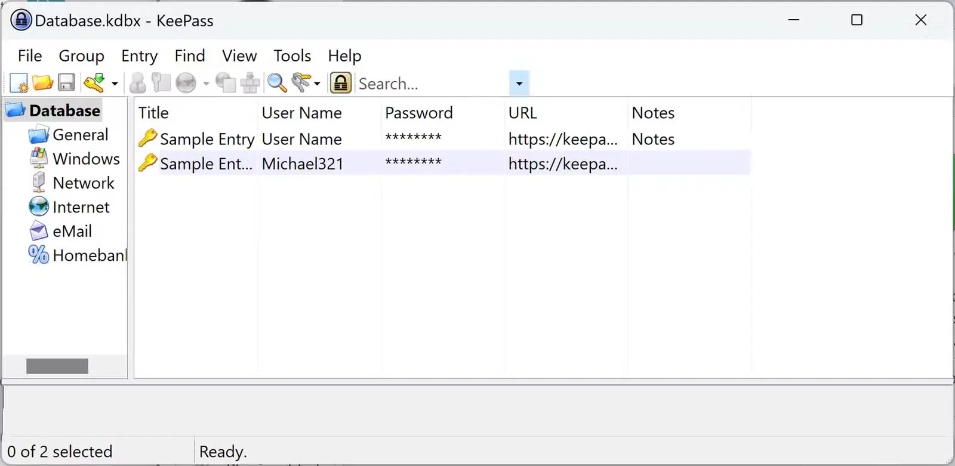Click the KeePass lock icon in title bar

21,20
